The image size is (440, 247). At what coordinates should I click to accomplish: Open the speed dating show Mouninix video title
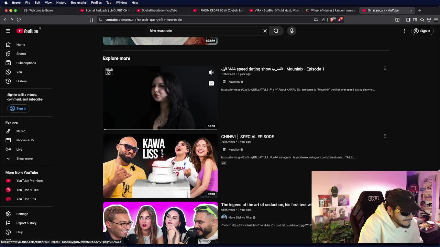click(273, 69)
